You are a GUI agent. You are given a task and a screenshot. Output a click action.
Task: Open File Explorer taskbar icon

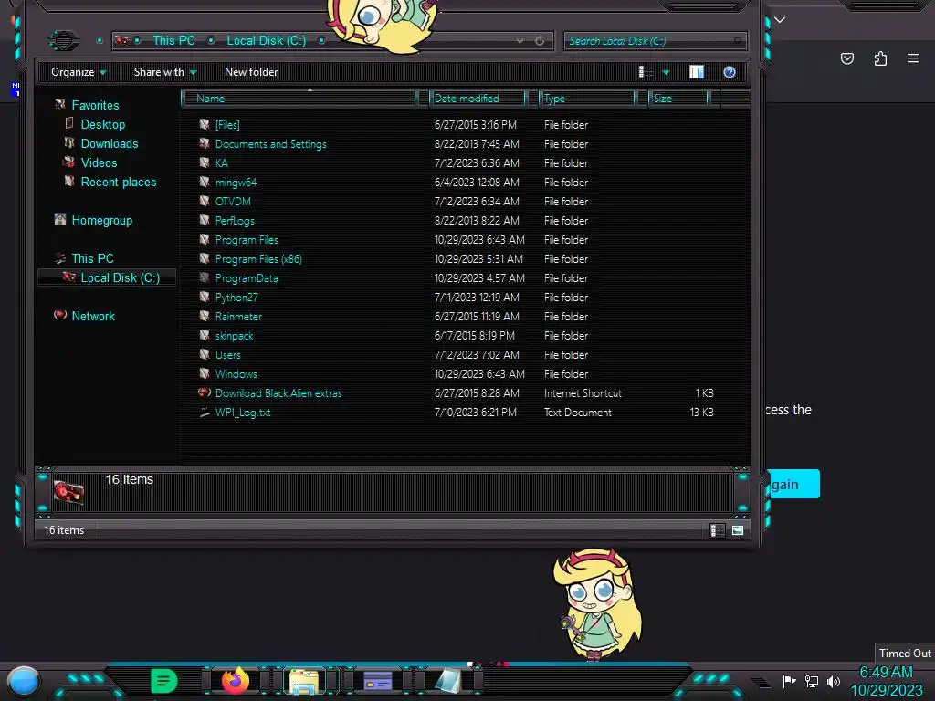click(304, 682)
